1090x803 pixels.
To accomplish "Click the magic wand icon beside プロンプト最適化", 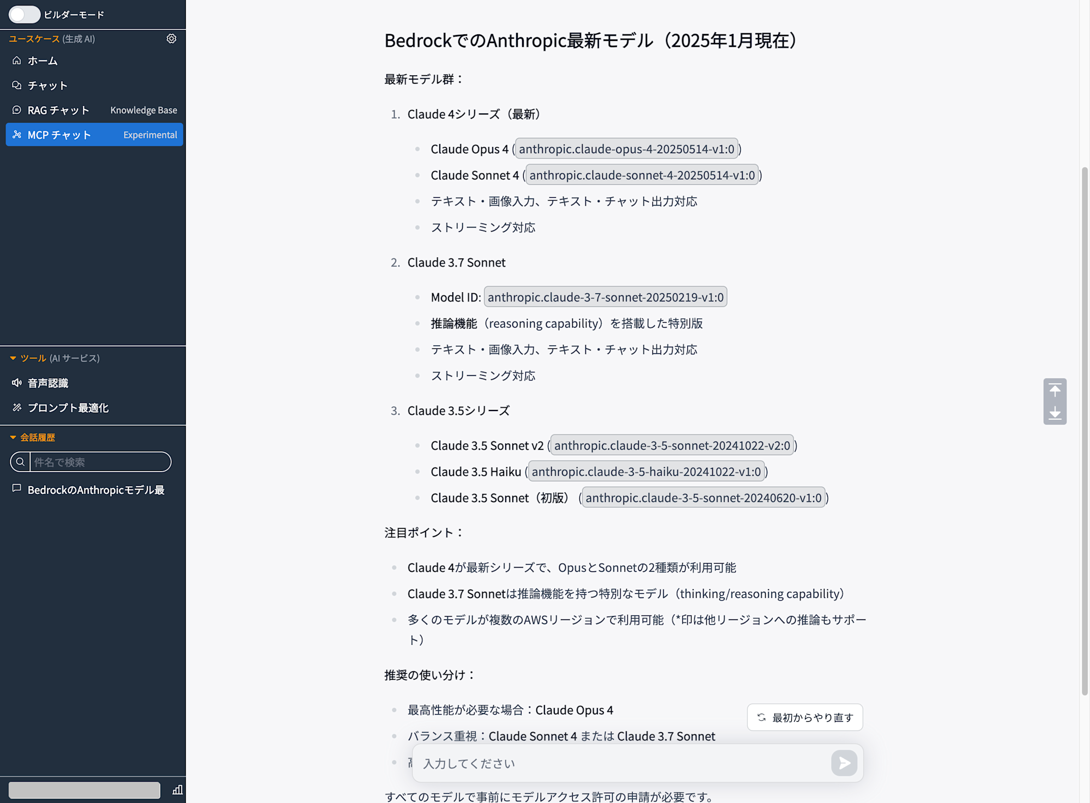I will coord(17,408).
